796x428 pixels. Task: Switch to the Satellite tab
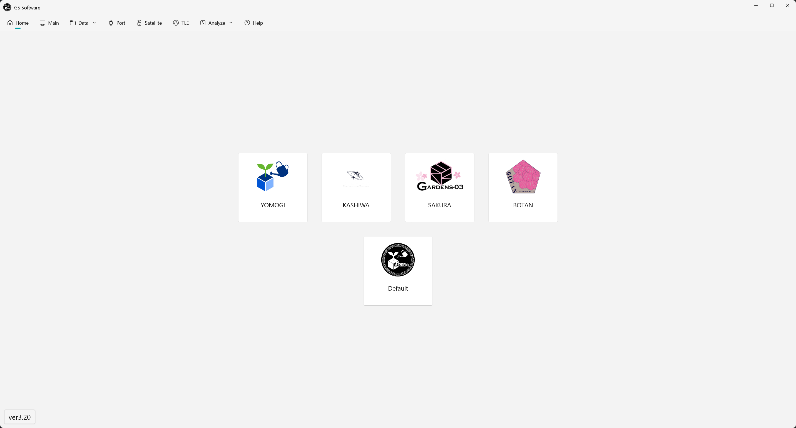point(153,23)
